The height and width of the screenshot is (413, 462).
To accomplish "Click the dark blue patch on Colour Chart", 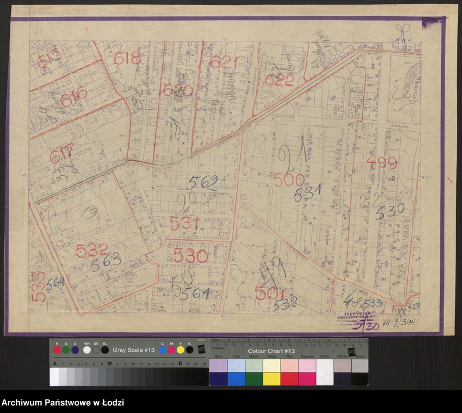I will pyautogui.click(x=218, y=379).
